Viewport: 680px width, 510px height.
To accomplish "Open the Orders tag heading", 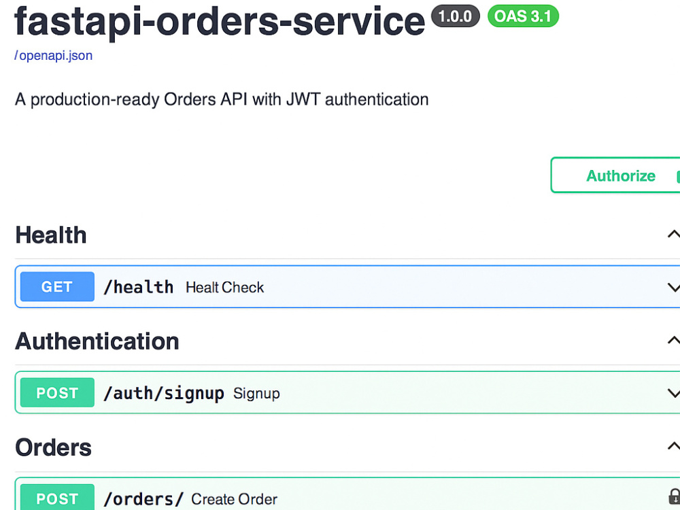I will click(x=53, y=447).
